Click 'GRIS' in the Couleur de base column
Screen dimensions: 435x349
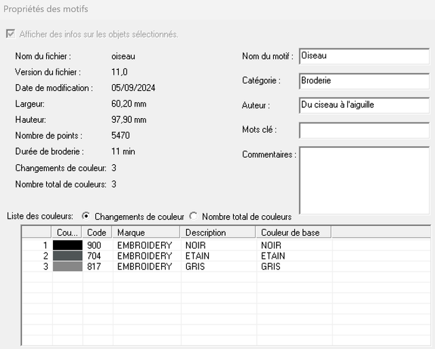(271, 266)
